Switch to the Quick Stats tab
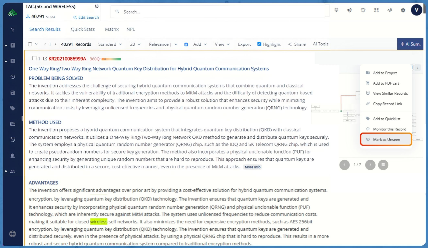428x248 pixels. tap(83, 29)
